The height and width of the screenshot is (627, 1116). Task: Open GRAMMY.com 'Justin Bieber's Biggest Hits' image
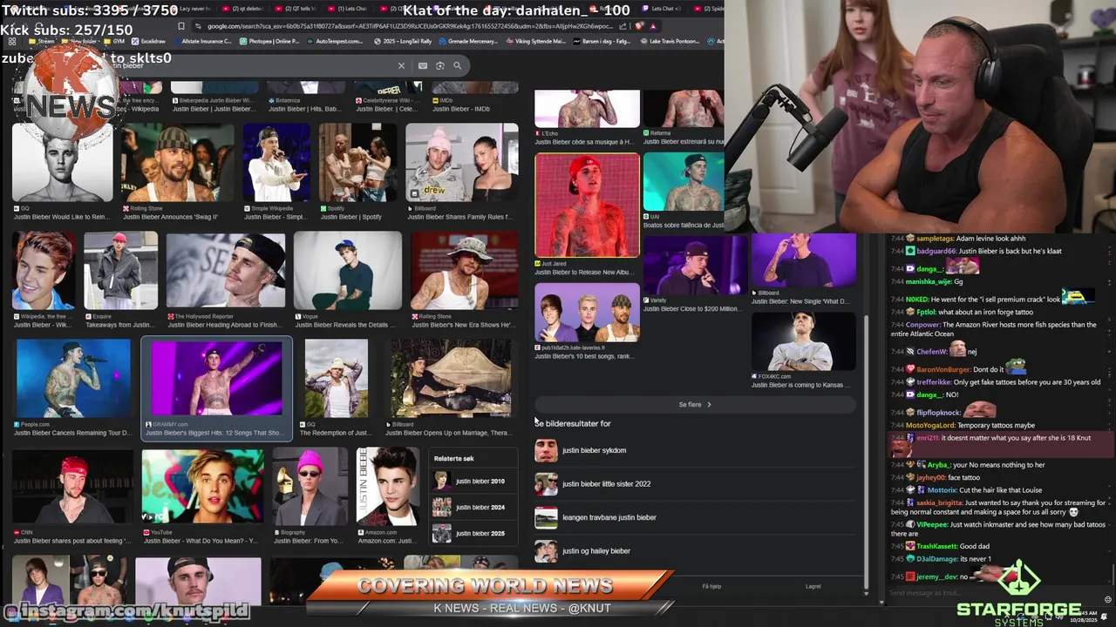coord(216,379)
